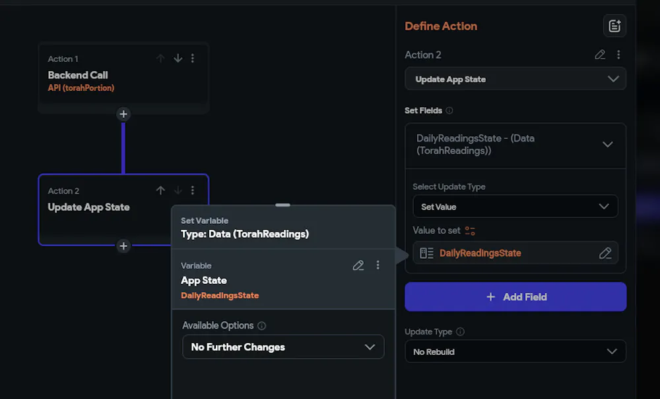660x399 pixels.
Task: Edit App State variable with pencil icon
Action: (358, 265)
